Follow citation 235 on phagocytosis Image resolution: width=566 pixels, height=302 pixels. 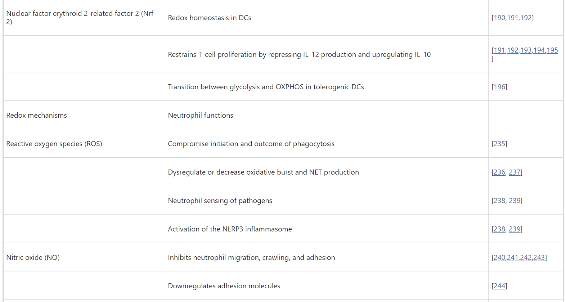[499, 144]
